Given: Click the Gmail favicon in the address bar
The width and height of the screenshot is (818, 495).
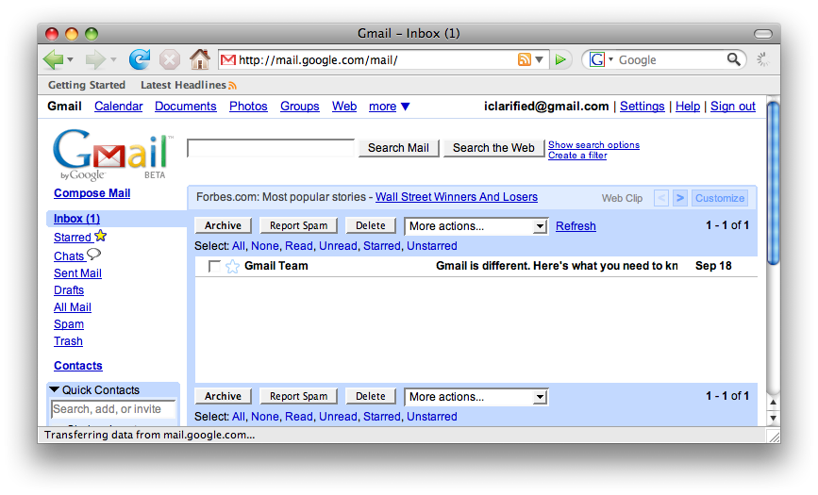Looking at the screenshot, I should tap(227, 60).
